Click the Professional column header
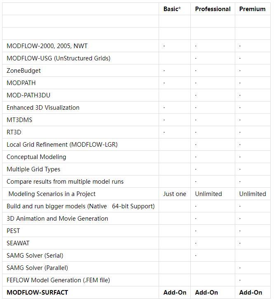The width and height of the screenshot is (274, 302). click(x=213, y=9)
